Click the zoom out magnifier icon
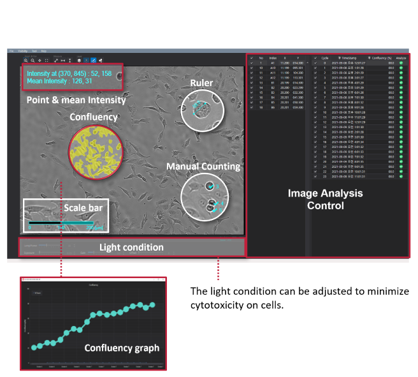Screen dimensions: 418x377 coord(32,59)
